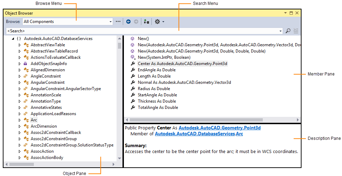The width and height of the screenshot is (342, 176).
Task: Click the AlignedDimension class icon
Action: click(26, 70)
